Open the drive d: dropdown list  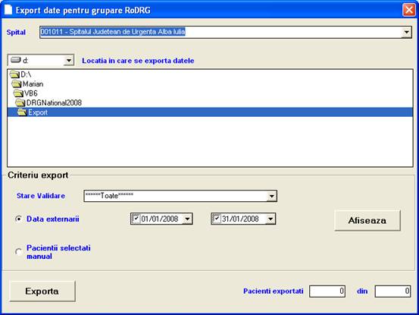click(x=69, y=61)
